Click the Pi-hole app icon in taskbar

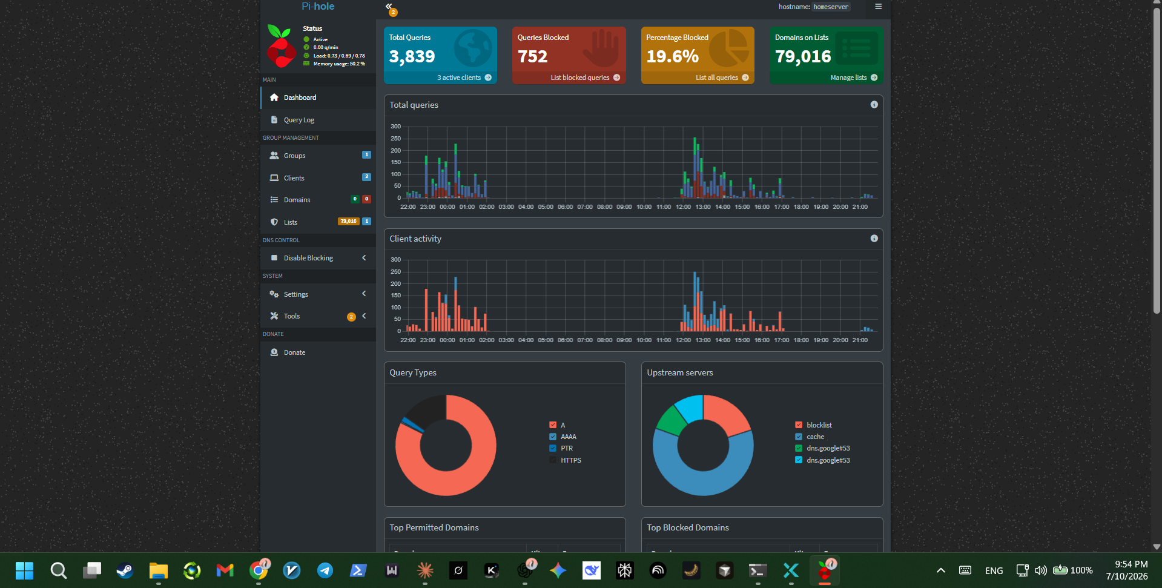[x=825, y=570]
